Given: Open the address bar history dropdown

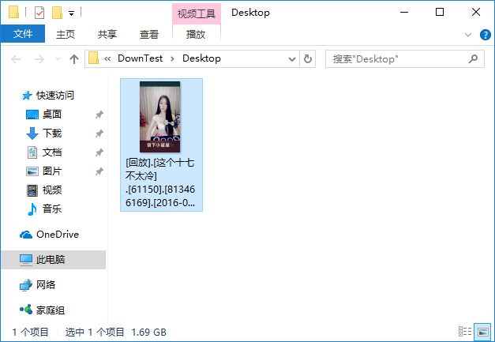Looking at the screenshot, I should (292, 59).
